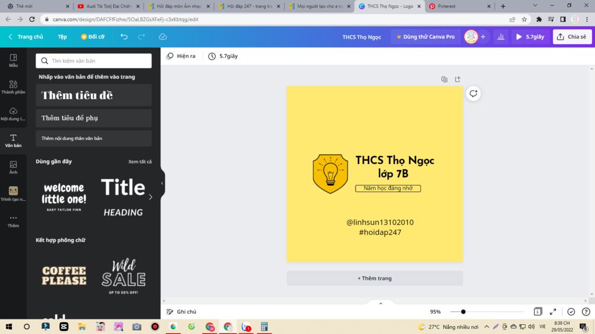Click + Thêm trang to add a page
The image size is (595, 334).
click(375, 278)
